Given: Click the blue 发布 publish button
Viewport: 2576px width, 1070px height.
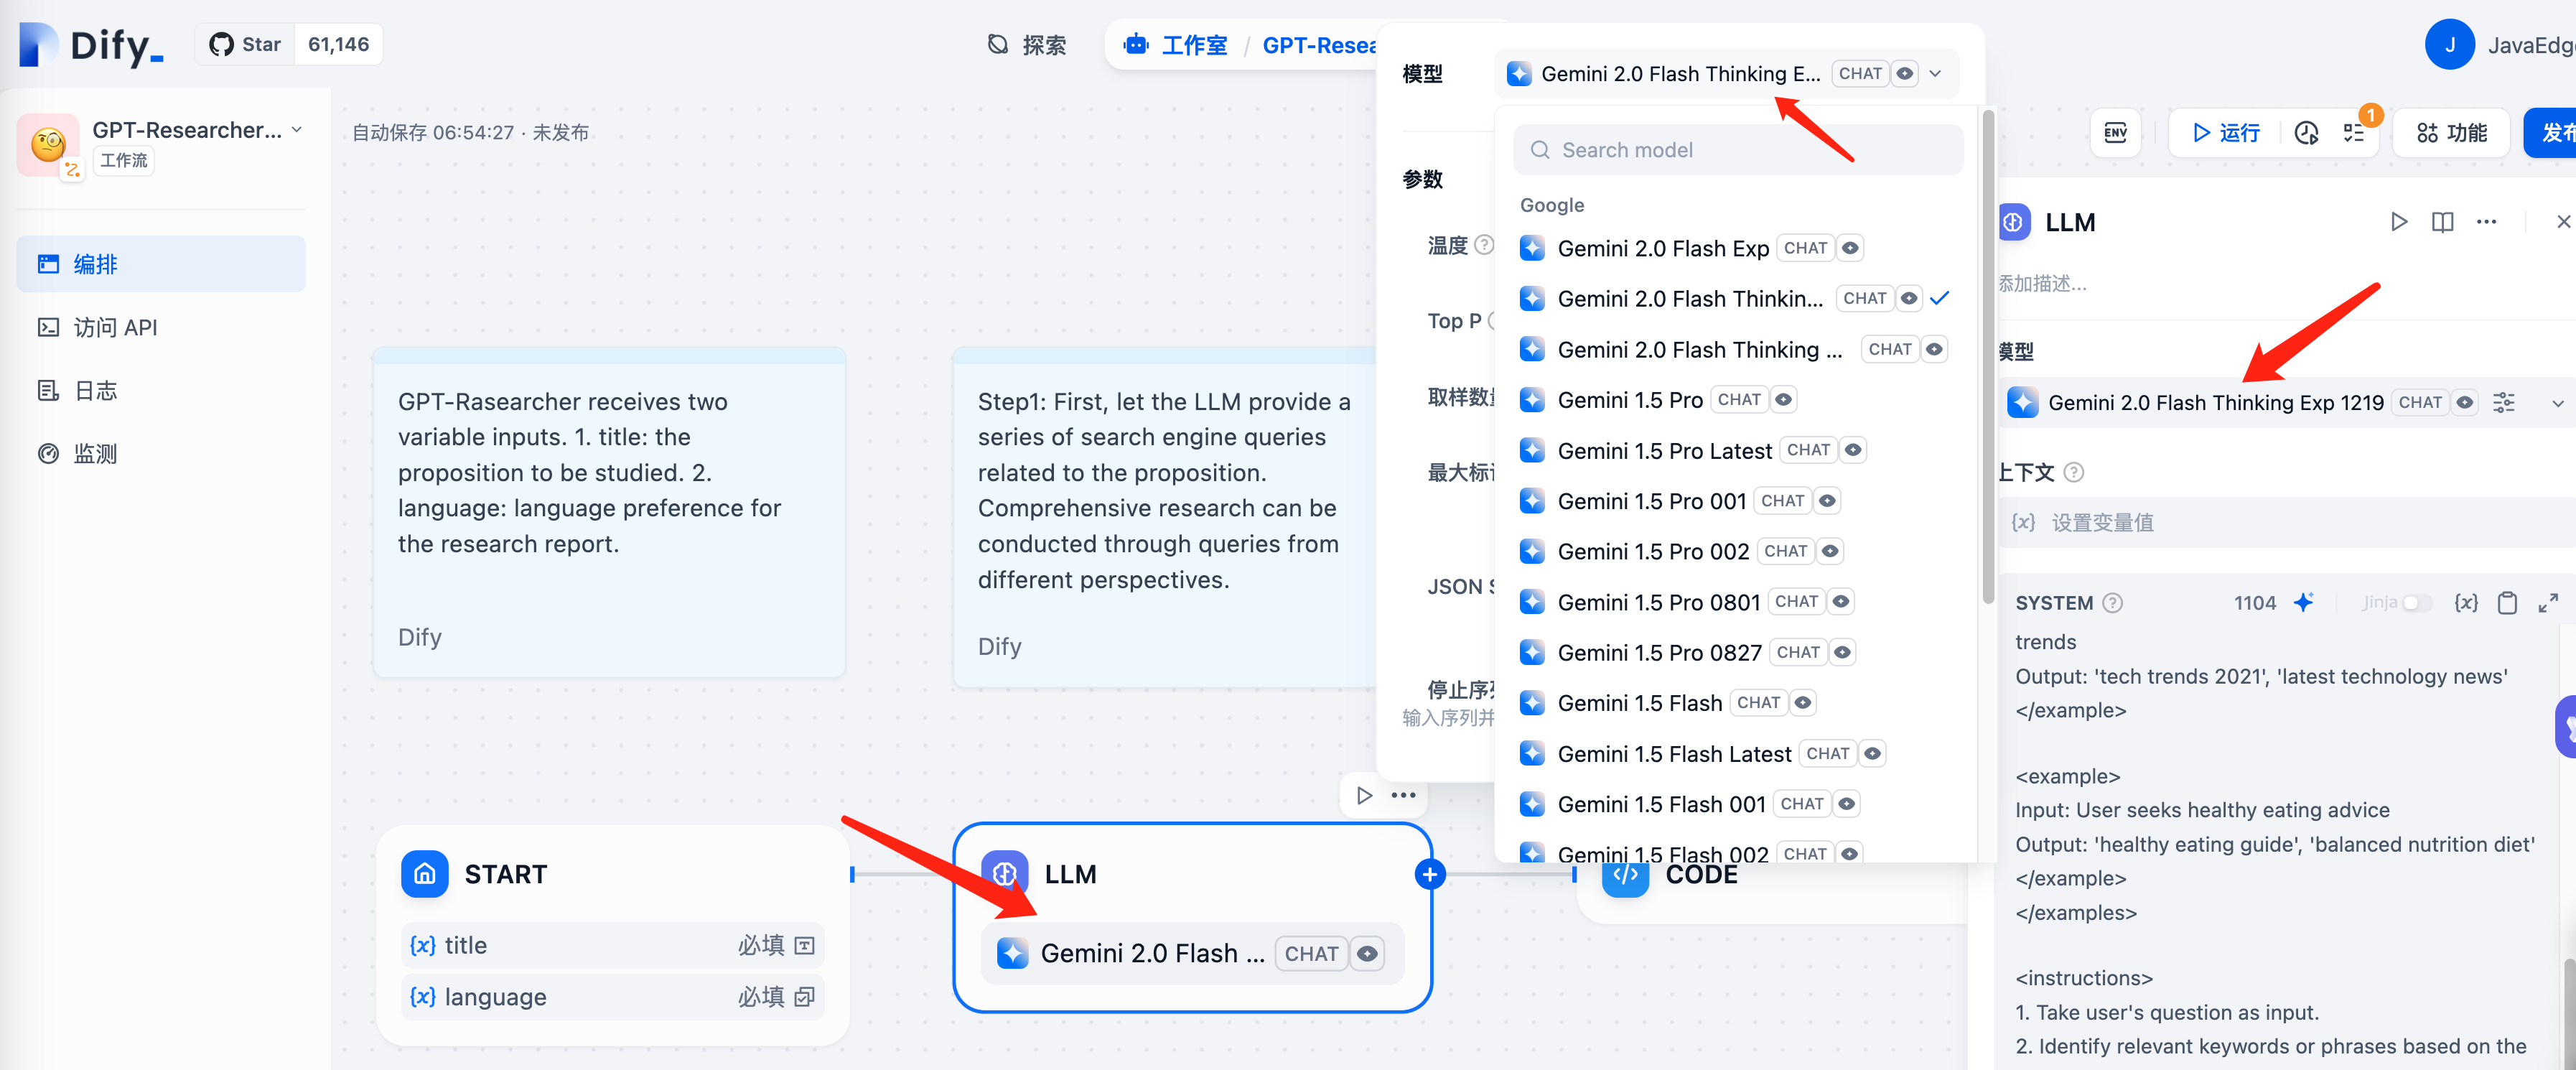Looking at the screenshot, I should (2550, 133).
